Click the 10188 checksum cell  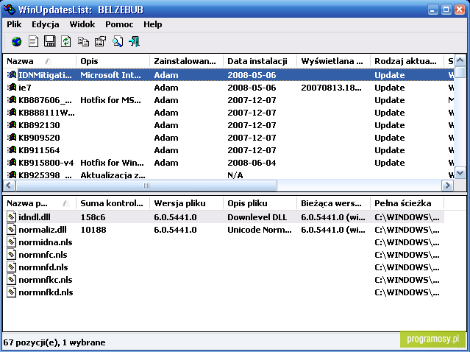[x=93, y=230]
